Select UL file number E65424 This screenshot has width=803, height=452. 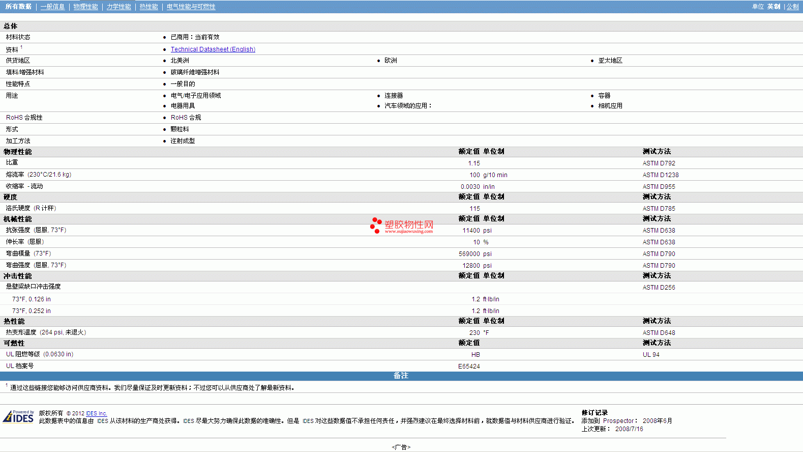(469, 366)
